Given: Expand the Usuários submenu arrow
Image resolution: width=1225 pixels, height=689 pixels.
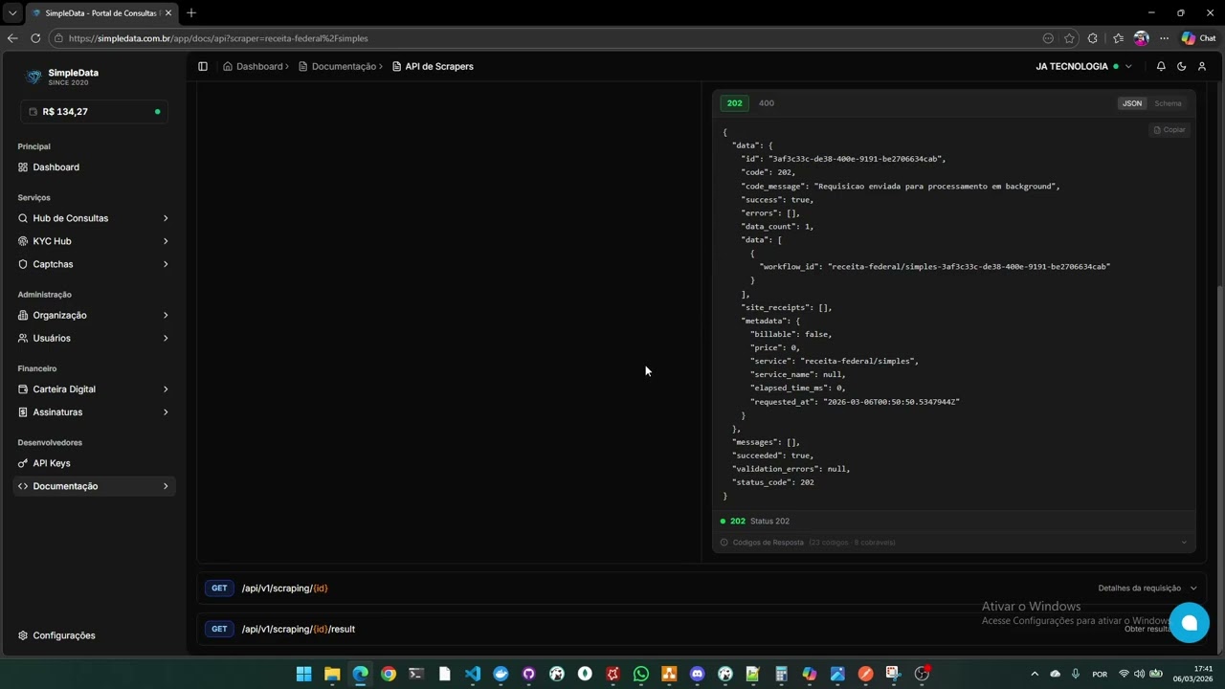Looking at the screenshot, I should tap(166, 338).
